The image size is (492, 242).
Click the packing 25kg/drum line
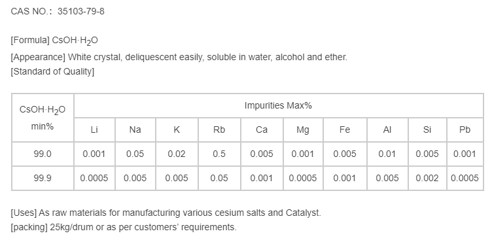[124, 227]
